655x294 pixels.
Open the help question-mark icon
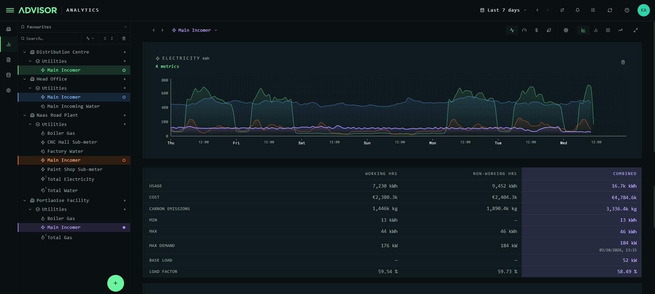627,10
